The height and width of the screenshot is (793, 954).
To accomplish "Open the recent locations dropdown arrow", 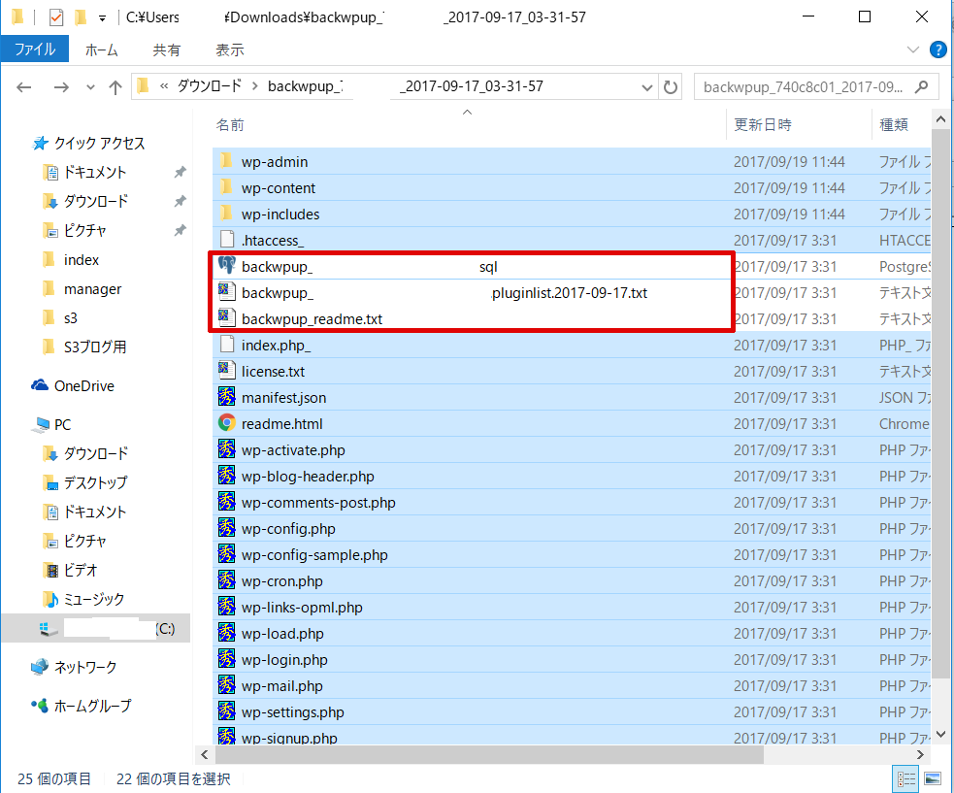I will (x=90, y=87).
